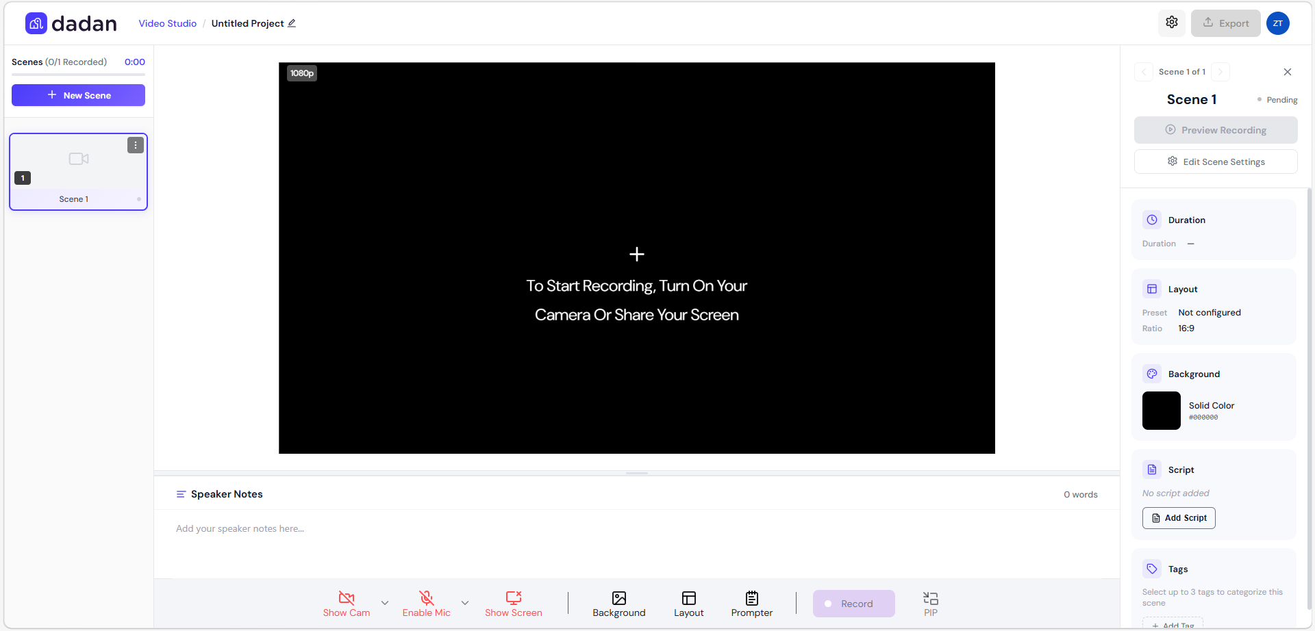Collapse the scene details panel with the X
The image size is (1315, 631).
coord(1288,71)
